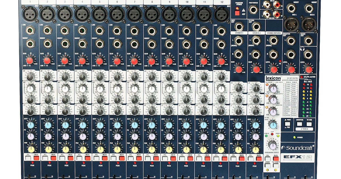
Task: Select the white REC OUT left RCA socket
Action: pos(267,14)
